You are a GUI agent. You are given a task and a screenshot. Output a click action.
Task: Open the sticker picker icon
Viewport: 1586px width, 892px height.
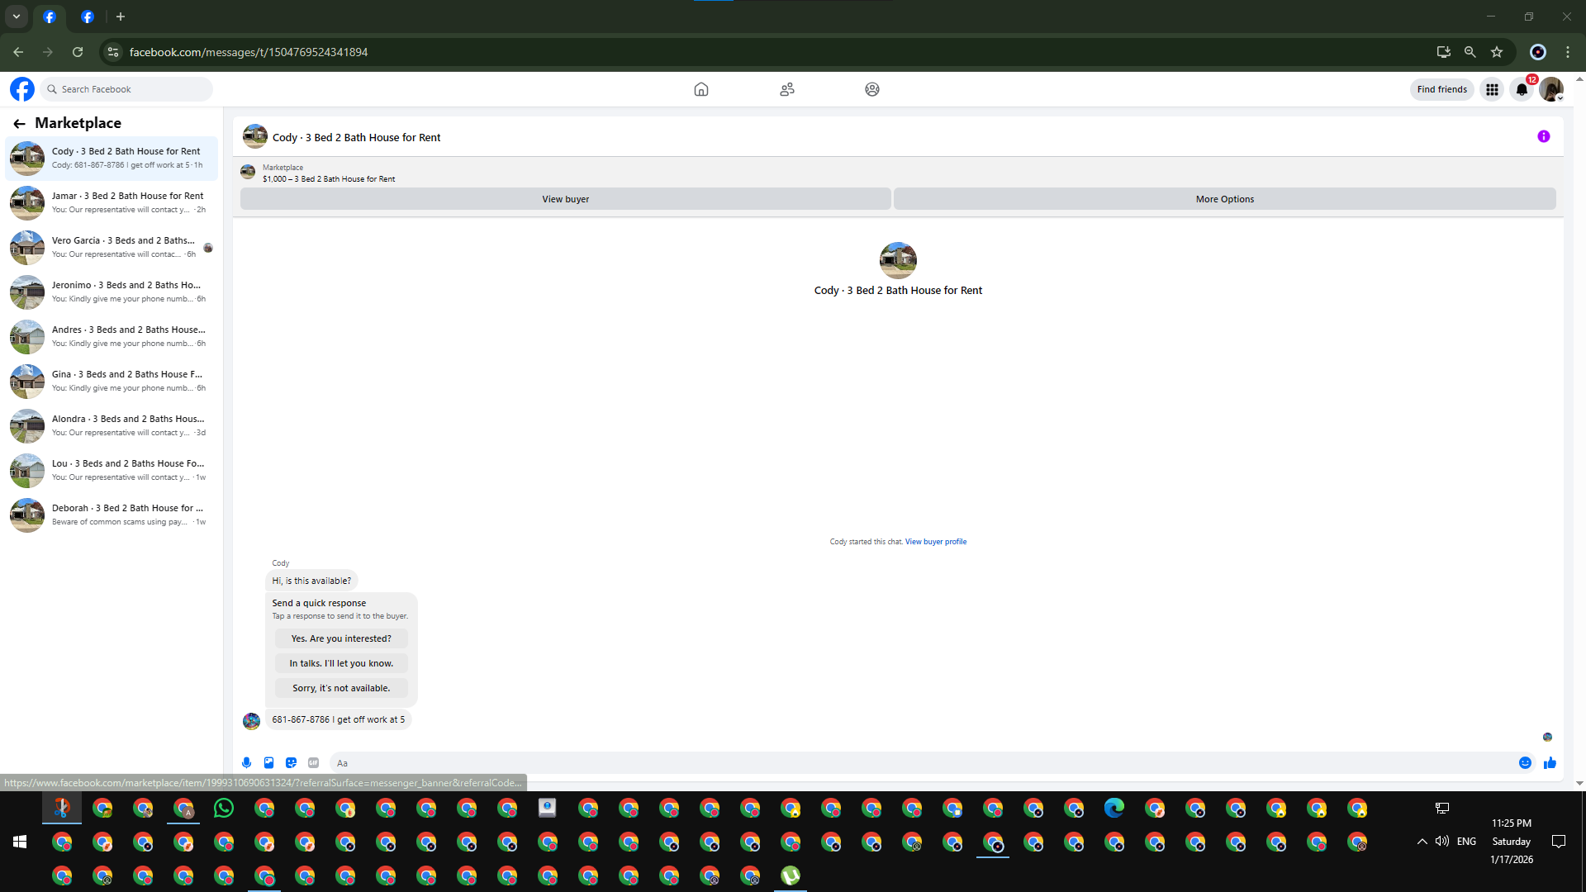coord(291,763)
